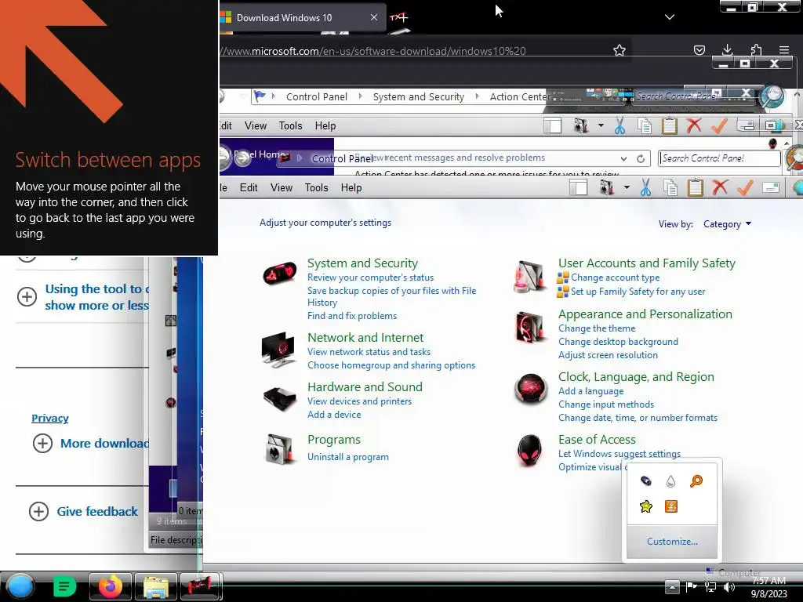Expand the address bar history dropdown chevron

[x=623, y=158]
